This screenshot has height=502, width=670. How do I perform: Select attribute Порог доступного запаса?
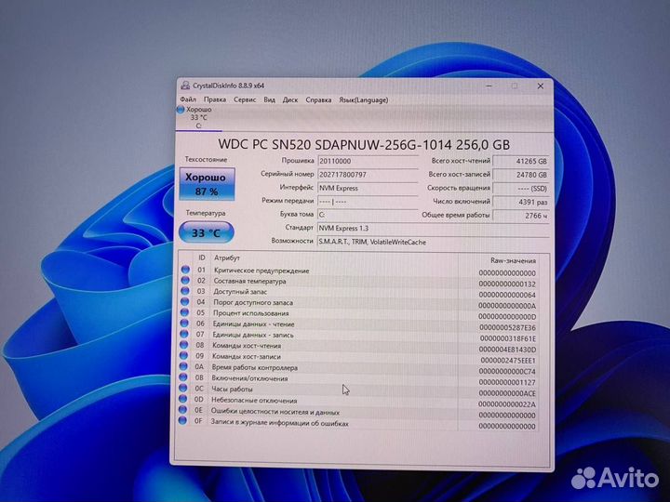point(253,303)
